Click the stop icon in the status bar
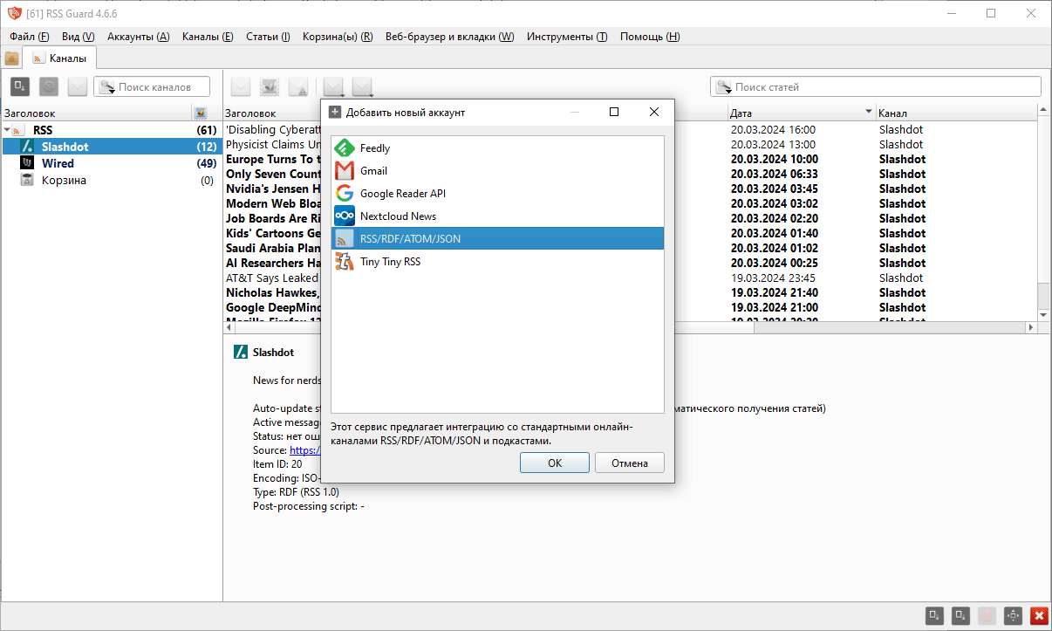 tap(987, 615)
